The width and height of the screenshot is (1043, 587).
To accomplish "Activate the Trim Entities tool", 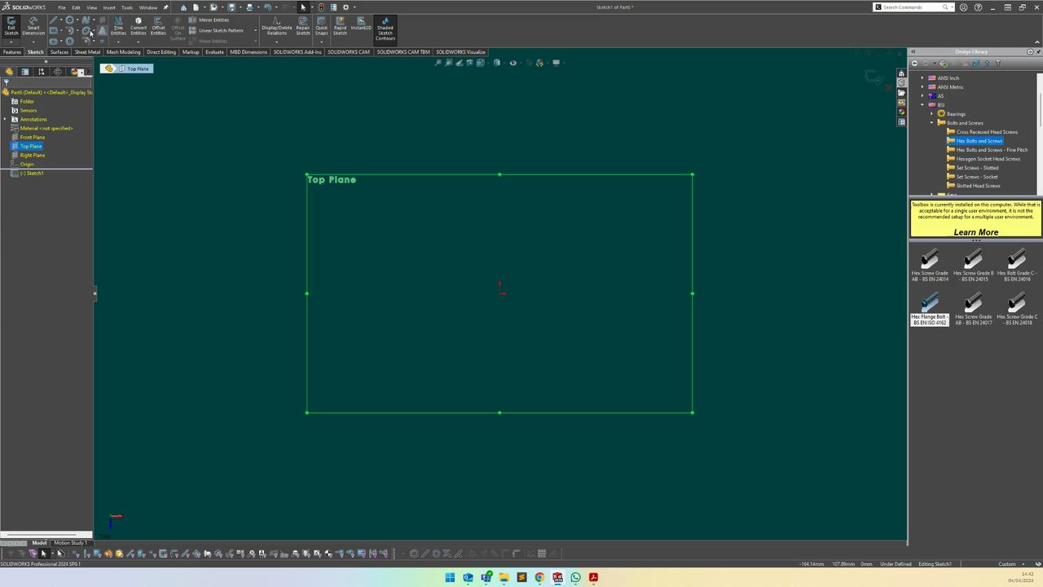I will [118, 27].
